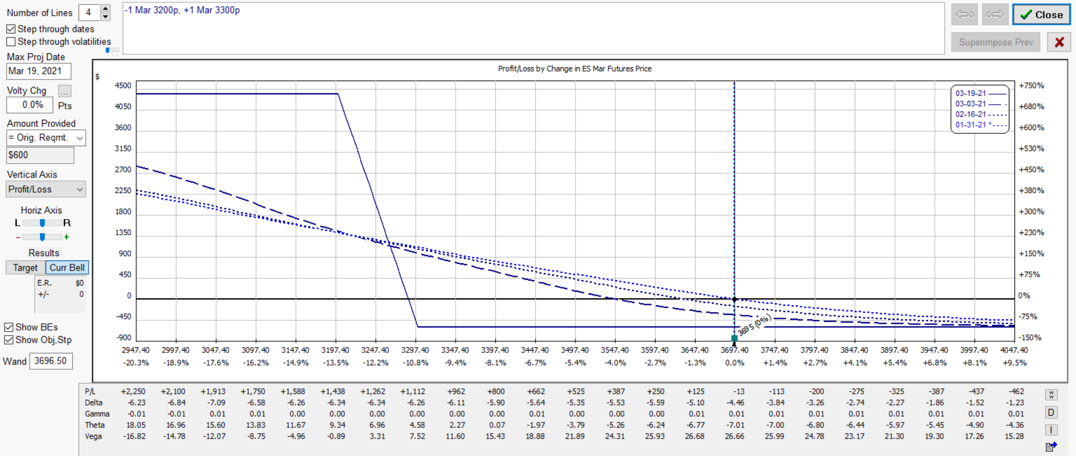Screen dimensions: 1076x456
Task: Click the ellipsis button next to Volty Chg
Action: [x=65, y=91]
